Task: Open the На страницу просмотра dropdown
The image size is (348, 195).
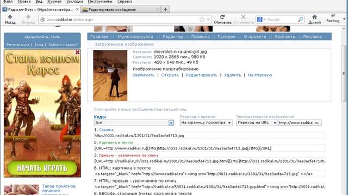Action: [206, 122]
